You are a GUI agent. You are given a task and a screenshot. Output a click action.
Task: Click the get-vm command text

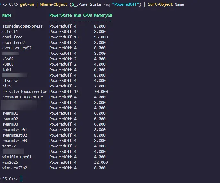coord(28,4)
